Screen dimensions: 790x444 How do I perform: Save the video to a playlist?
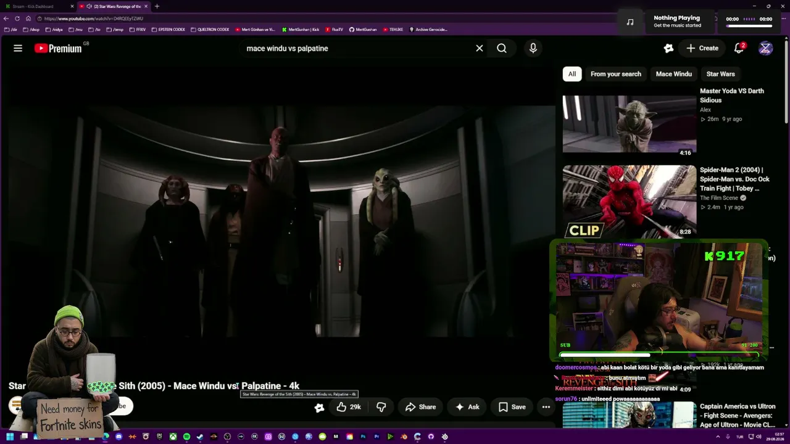[512, 407]
